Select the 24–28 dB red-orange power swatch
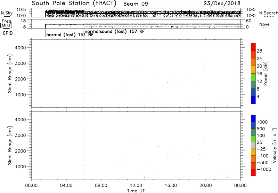Viewport: 278px width, 193px height. [253, 54]
